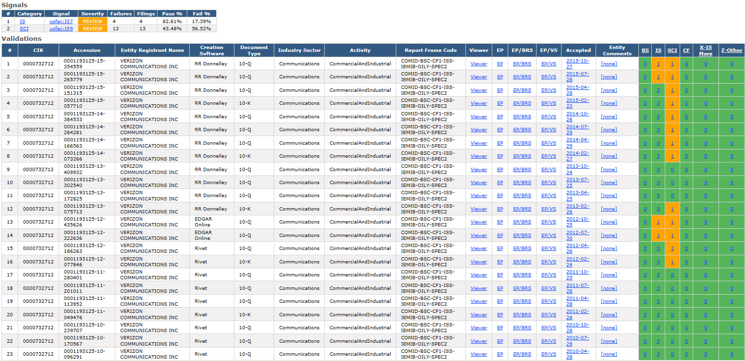
Task: Open the EP/BRS link in row 3
Action: click(x=522, y=90)
